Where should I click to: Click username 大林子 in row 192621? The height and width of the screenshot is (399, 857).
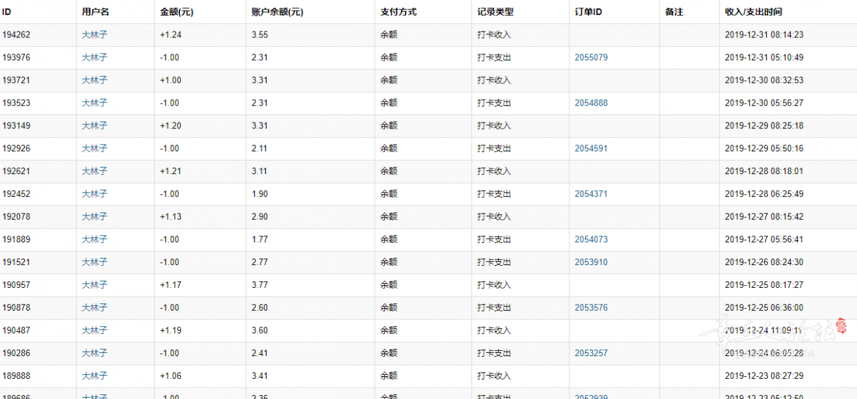(94, 171)
